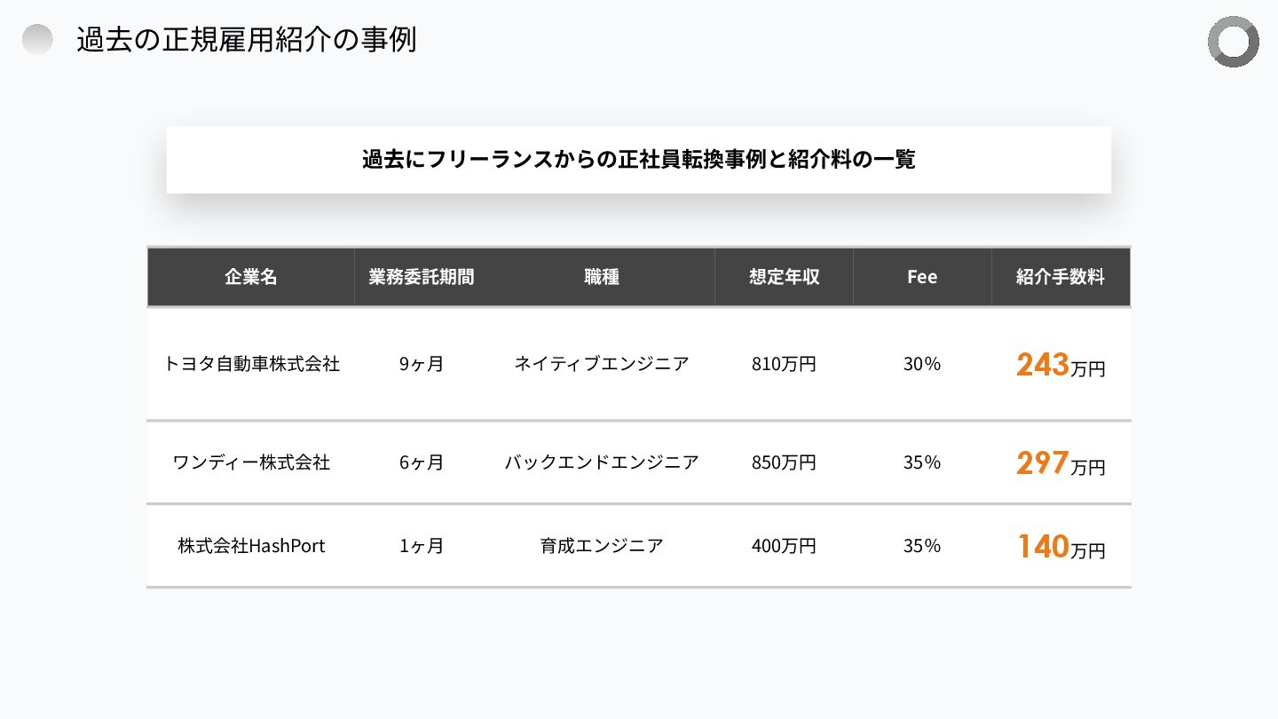Click the gray circle bullet beside the title
The width and height of the screenshot is (1278, 719).
click(x=37, y=40)
